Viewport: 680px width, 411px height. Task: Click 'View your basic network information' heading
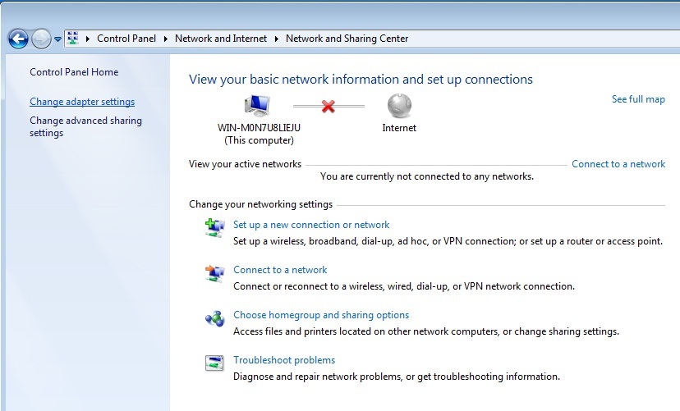point(361,80)
